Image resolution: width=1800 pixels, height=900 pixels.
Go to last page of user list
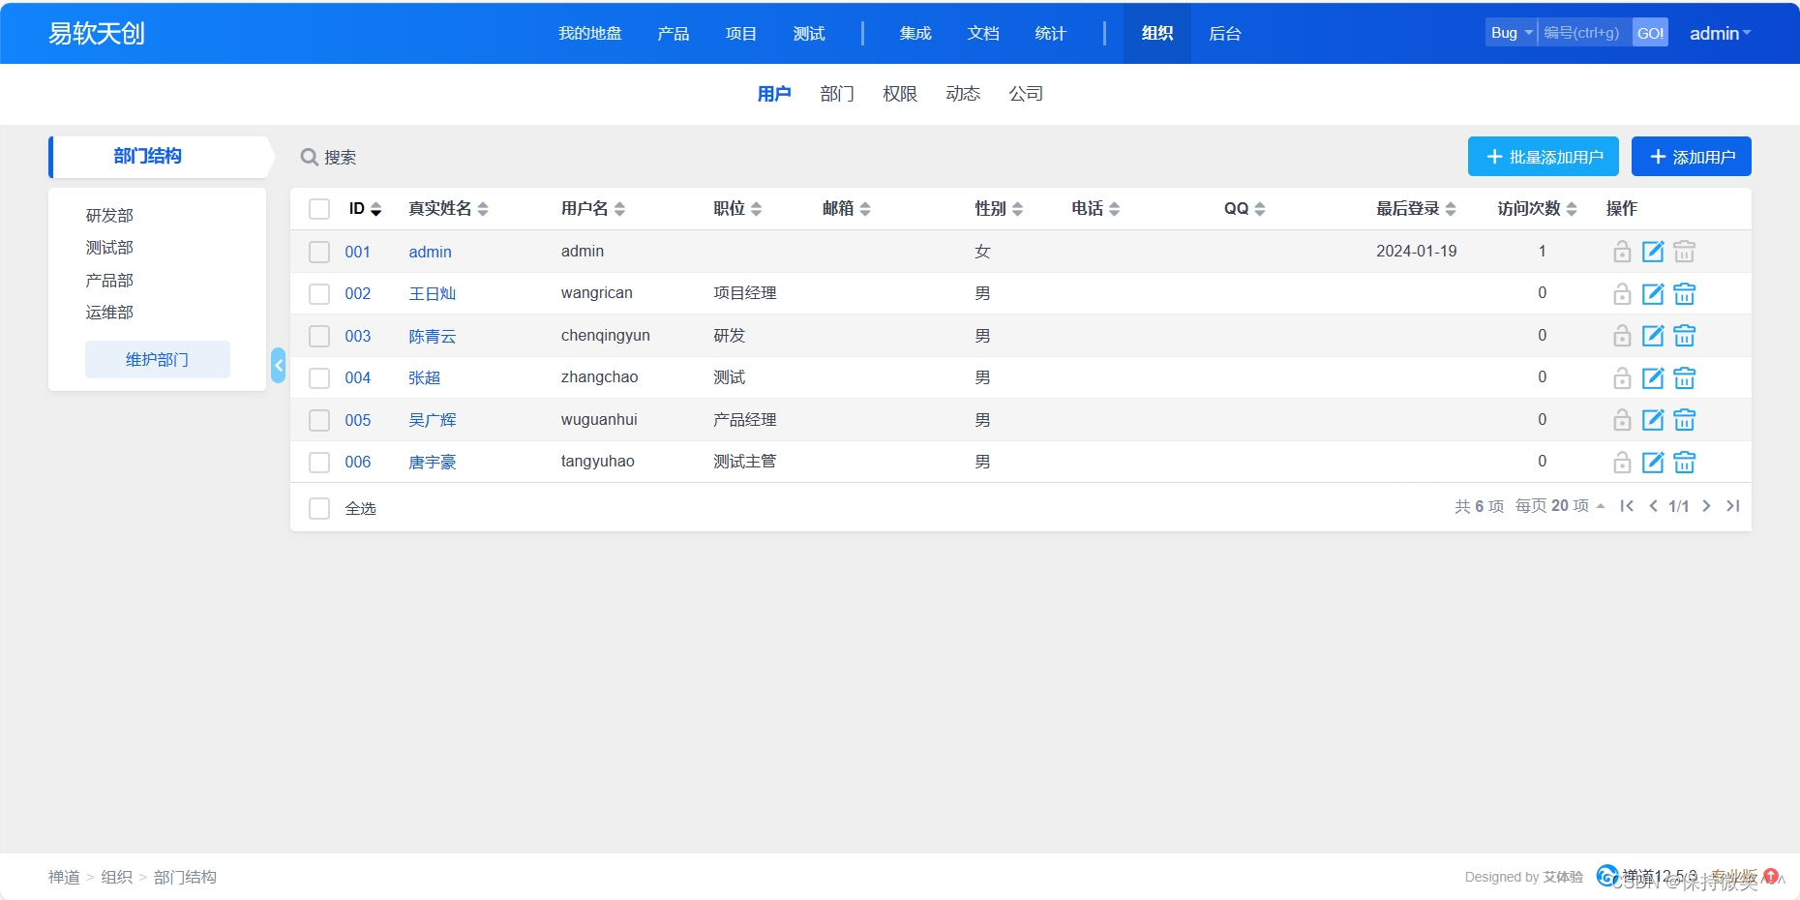(1733, 506)
